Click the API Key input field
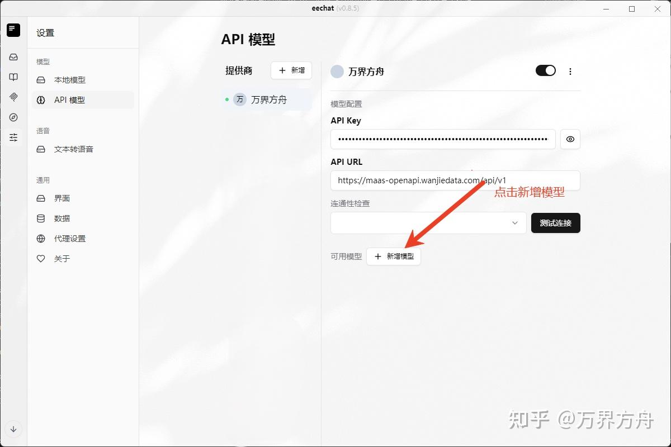The width and height of the screenshot is (671, 447). coord(443,139)
